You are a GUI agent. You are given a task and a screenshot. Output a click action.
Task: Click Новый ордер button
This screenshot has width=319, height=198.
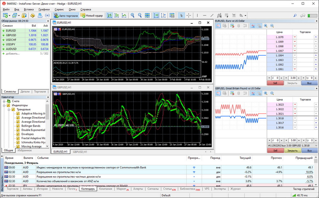pyautogui.click(x=92, y=16)
